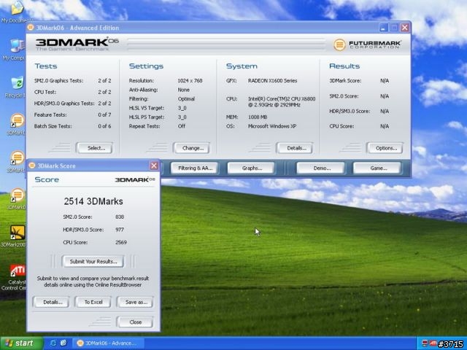467x350 pixels.
Task: Click the ATI system tray icon
Action: [x=433, y=343]
